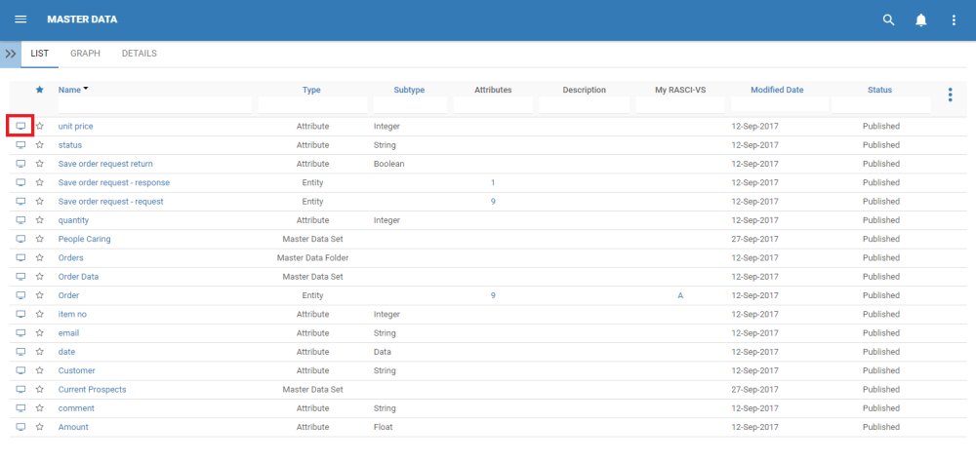Click the monitor icon for Order Data
976x461 pixels.
click(20, 277)
